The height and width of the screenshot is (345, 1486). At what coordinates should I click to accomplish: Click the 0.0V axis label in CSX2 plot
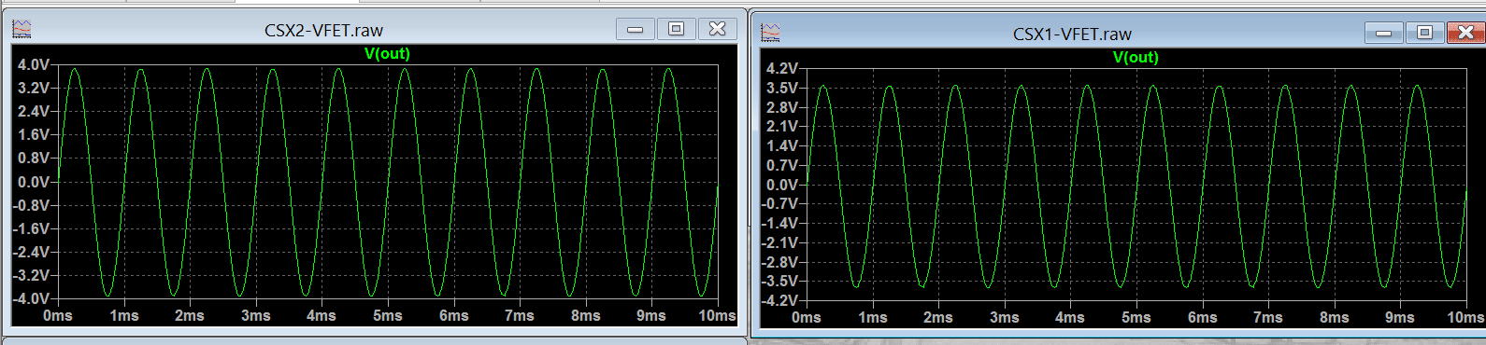coord(34,182)
